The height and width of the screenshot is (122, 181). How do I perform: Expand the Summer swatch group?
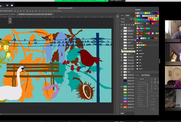136,26
